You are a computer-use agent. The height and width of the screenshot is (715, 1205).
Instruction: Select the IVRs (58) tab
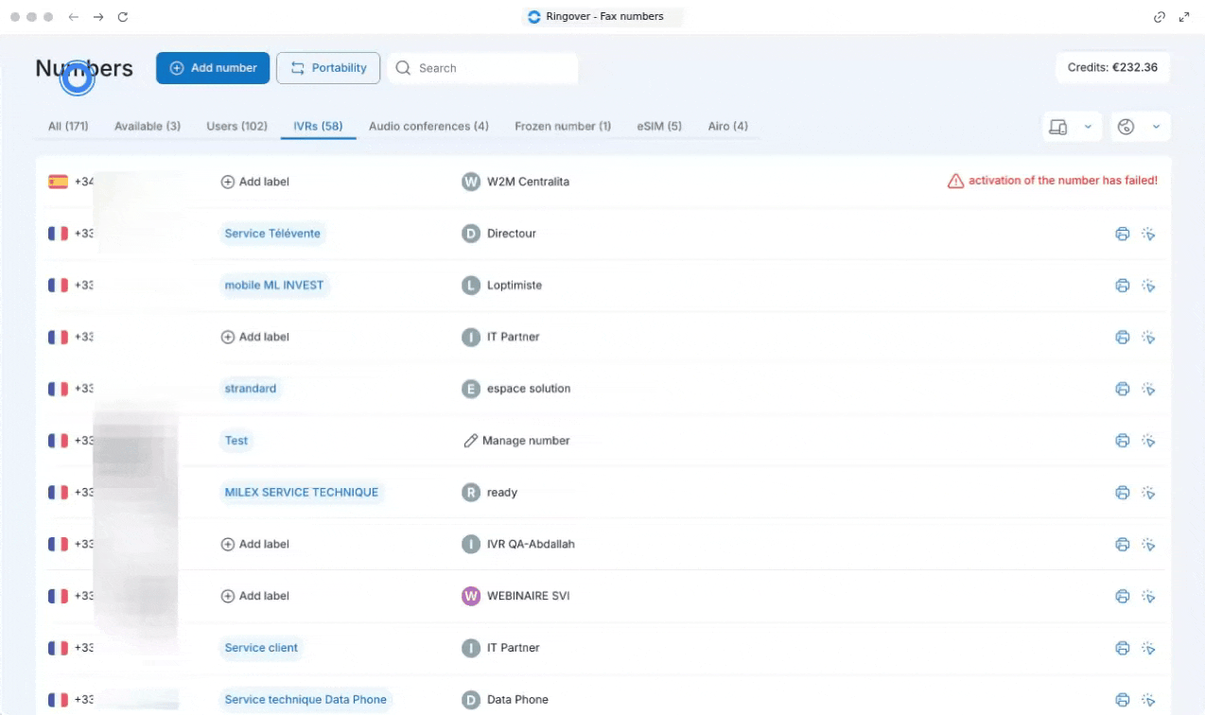click(x=318, y=126)
